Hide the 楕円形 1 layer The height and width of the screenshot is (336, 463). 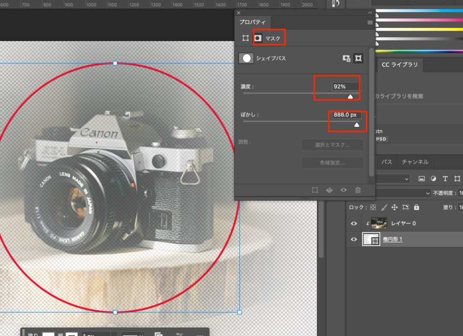click(x=354, y=239)
